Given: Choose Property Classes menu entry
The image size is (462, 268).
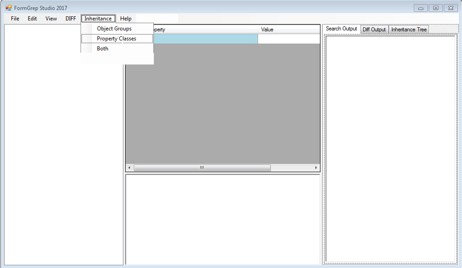Looking at the screenshot, I should tap(117, 39).
